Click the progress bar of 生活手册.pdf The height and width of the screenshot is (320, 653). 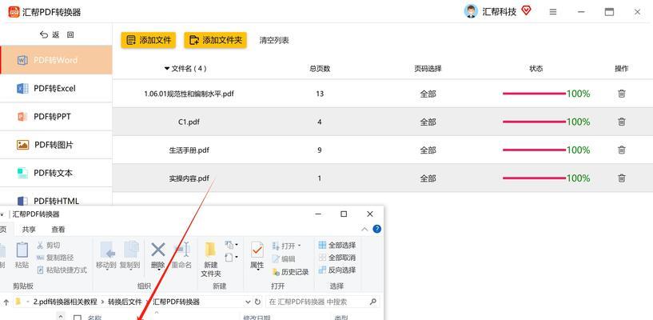(x=535, y=150)
